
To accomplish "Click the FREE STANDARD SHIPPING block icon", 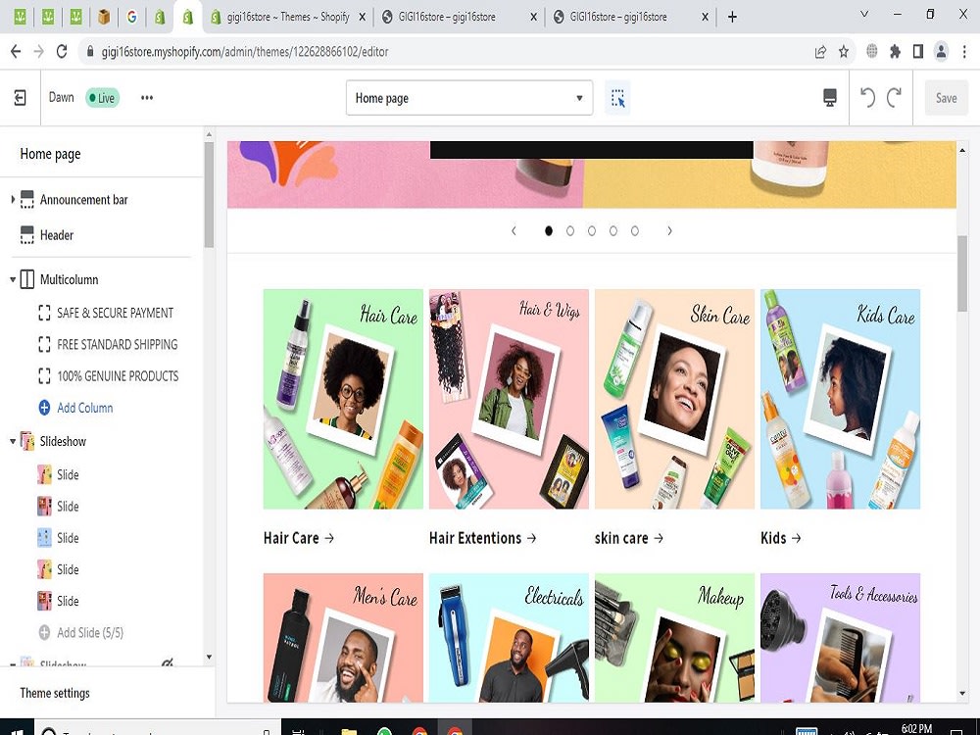I will pyautogui.click(x=44, y=344).
